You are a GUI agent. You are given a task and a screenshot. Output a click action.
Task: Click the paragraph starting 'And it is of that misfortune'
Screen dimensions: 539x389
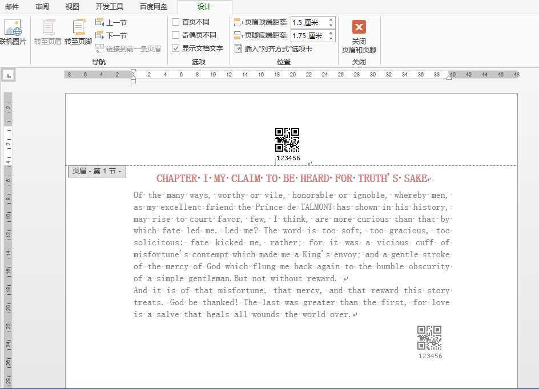292,302
